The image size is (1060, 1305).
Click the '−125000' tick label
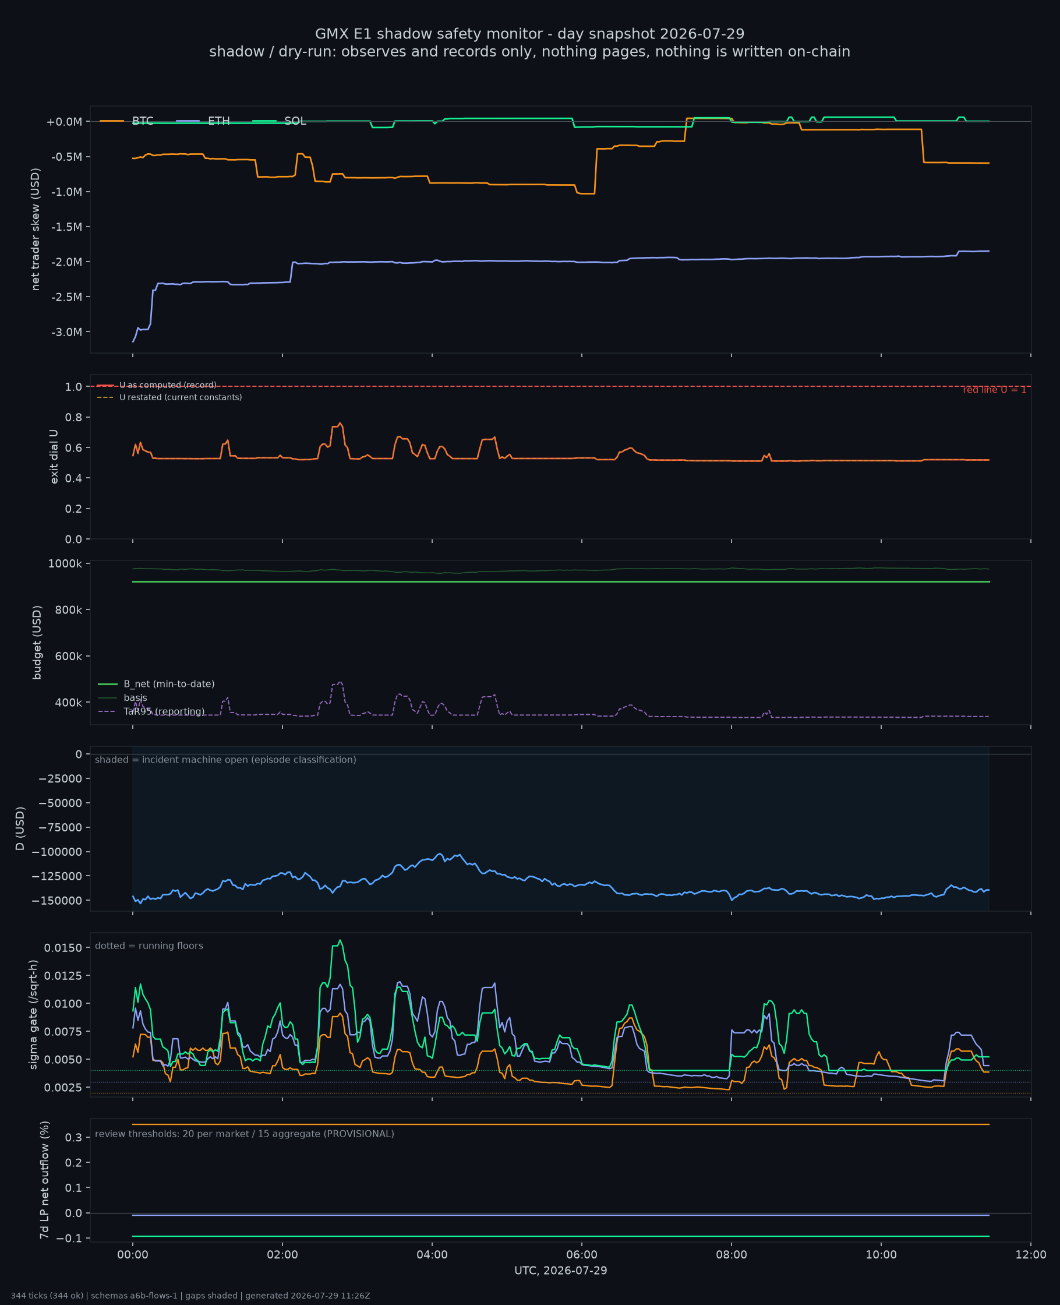58,876
